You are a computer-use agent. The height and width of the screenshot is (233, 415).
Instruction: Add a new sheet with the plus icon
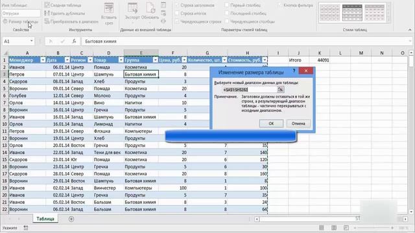click(x=71, y=219)
